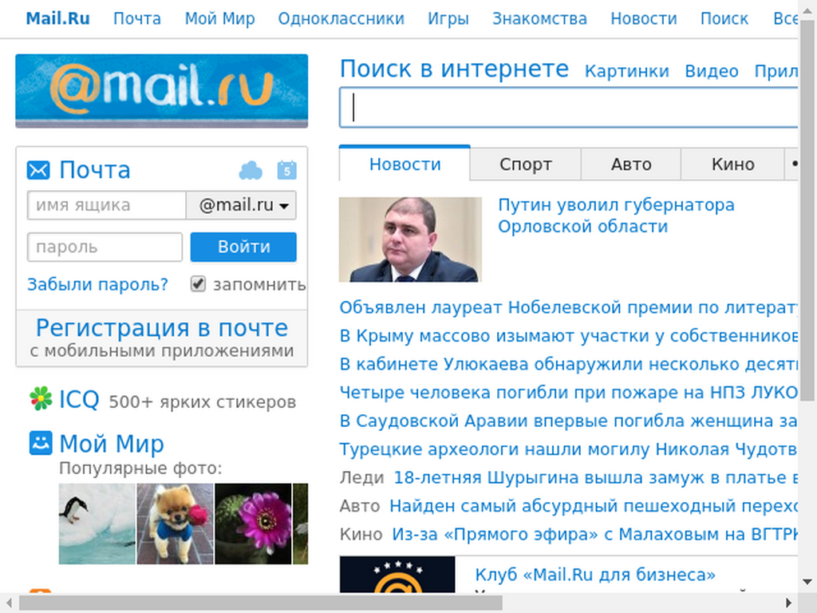Open Игры in top navigation
The height and width of the screenshot is (613, 817).
pos(448,19)
